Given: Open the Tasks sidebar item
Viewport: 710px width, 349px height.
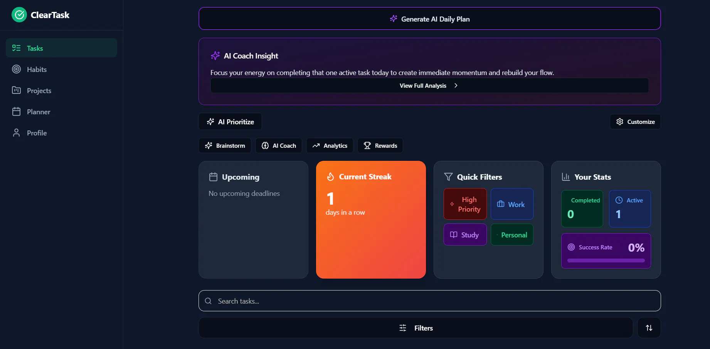Looking at the screenshot, I should [x=61, y=48].
